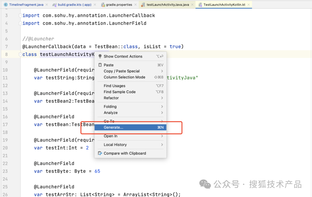Switch to the gradle.properties tab
The image size is (312, 197).
(x=119, y=5)
